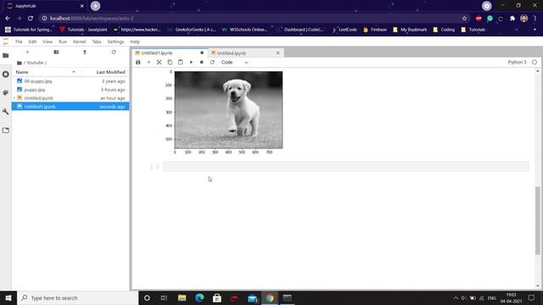
Task: Open cell type dropdown showing Code
Action: (234, 62)
